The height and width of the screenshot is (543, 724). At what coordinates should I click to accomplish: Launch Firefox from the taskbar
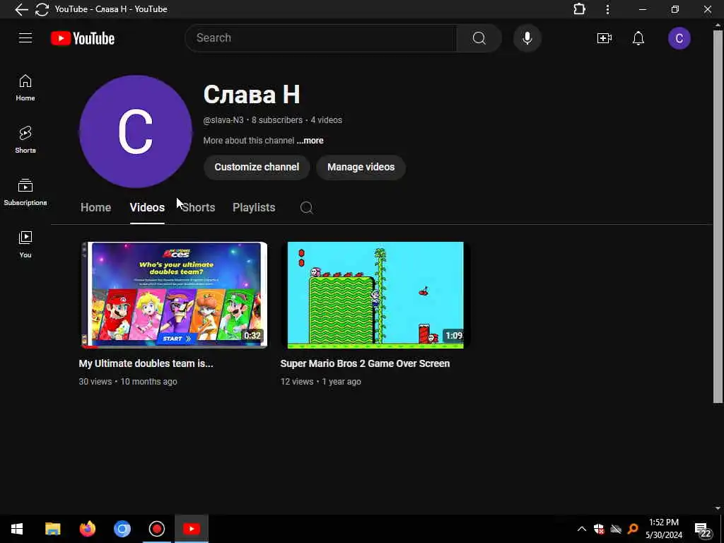pyautogui.click(x=87, y=529)
